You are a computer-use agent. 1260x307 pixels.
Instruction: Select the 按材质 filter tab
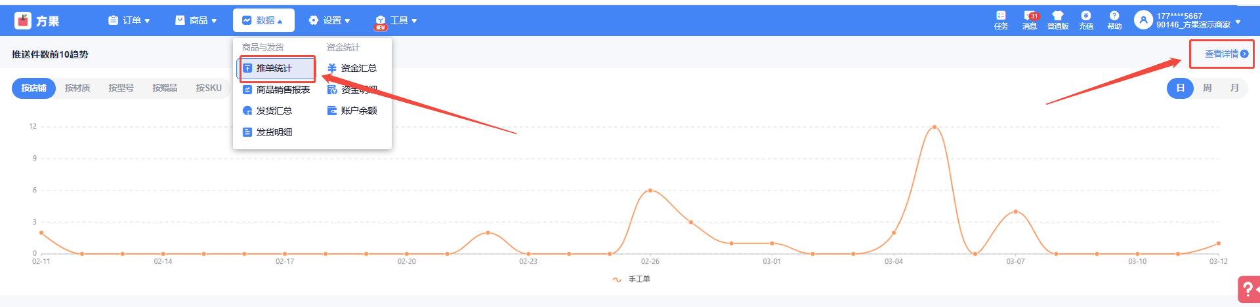coord(77,88)
